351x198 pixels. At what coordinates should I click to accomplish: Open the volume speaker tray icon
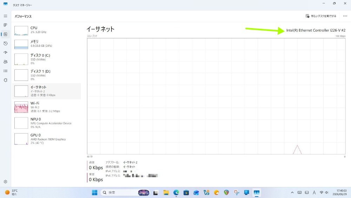click(x=326, y=192)
